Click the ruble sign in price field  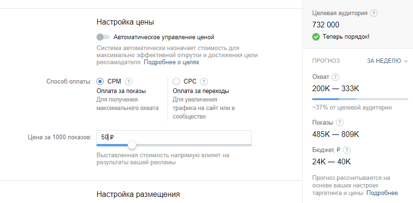[x=112, y=137]
